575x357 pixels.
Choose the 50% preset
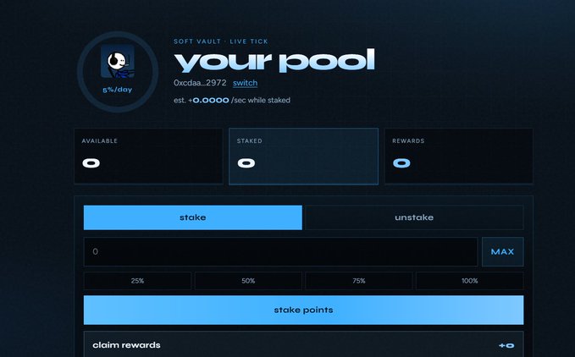pos(248,281)
